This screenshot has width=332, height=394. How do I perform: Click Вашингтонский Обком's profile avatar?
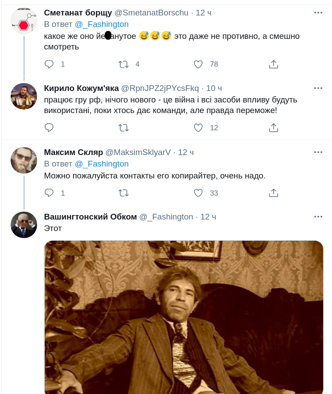(24, 225)
